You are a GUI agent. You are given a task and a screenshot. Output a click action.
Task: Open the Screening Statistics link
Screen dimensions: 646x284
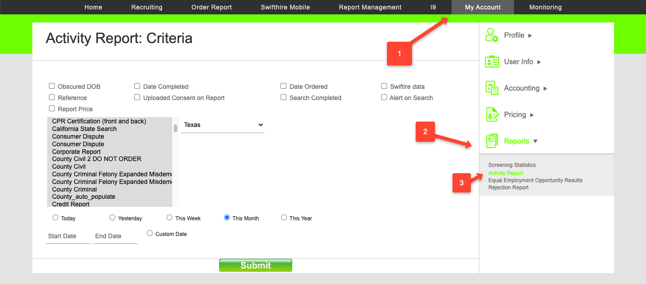(512, 165)
